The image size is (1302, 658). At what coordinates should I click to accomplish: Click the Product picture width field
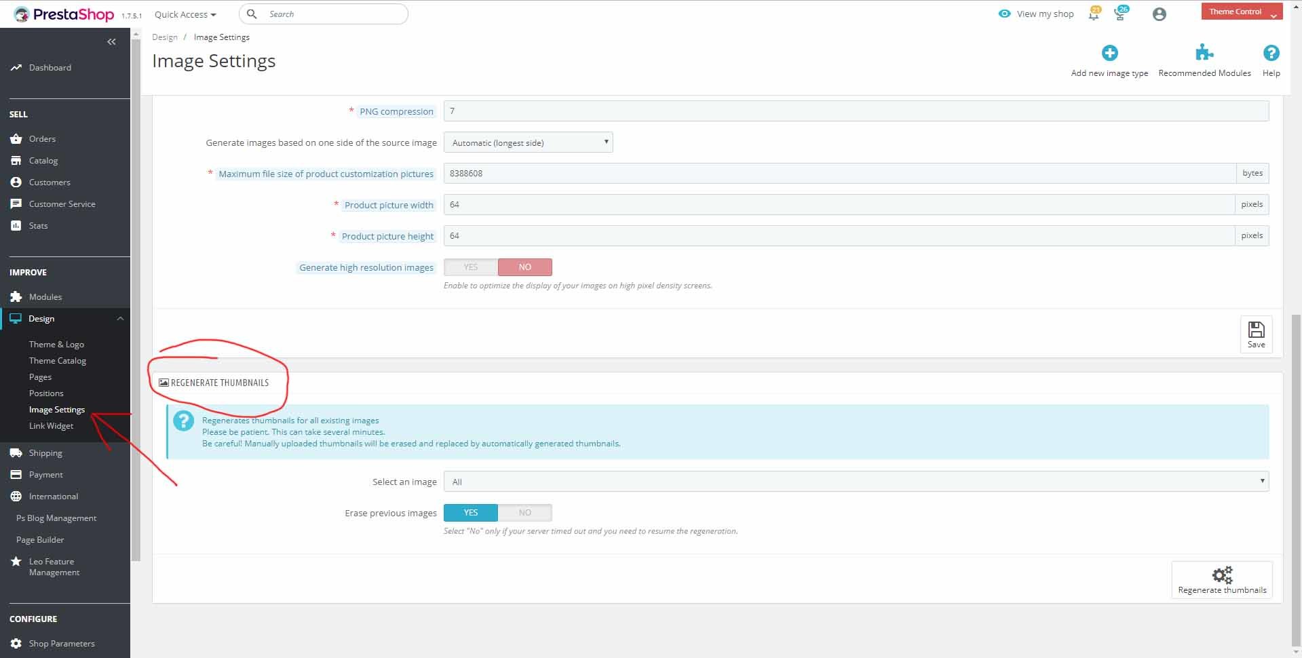pos(839,205)
